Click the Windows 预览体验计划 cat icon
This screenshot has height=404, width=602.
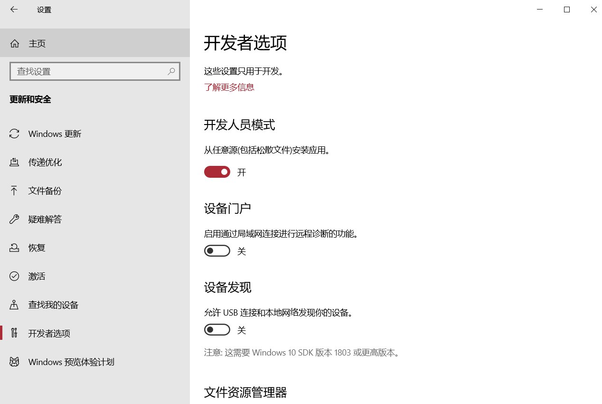(x=14, y=362)
